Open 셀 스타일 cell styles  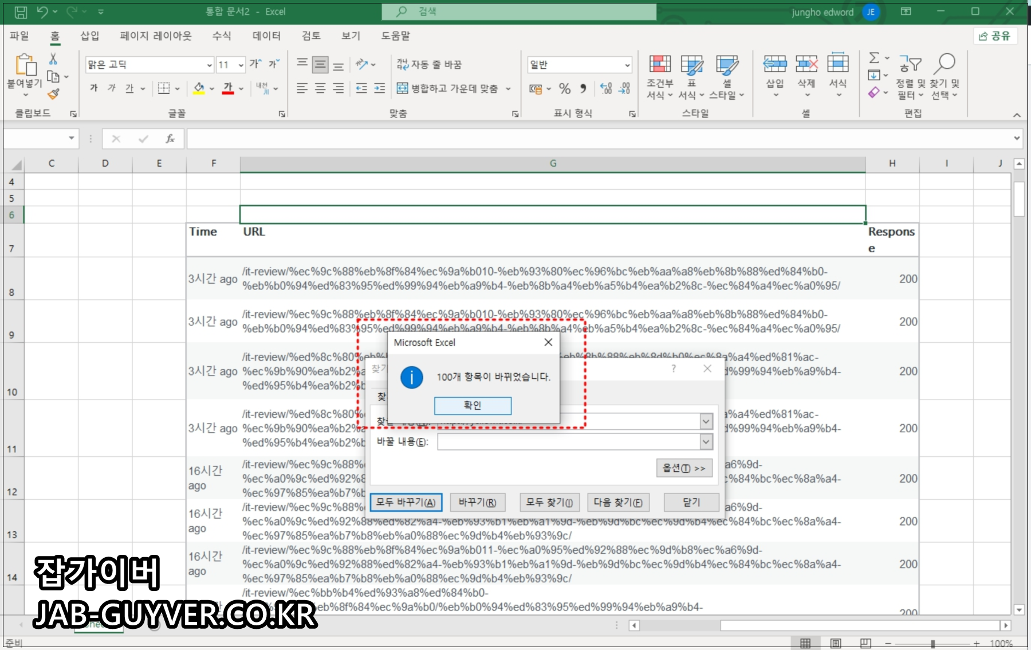727,77
